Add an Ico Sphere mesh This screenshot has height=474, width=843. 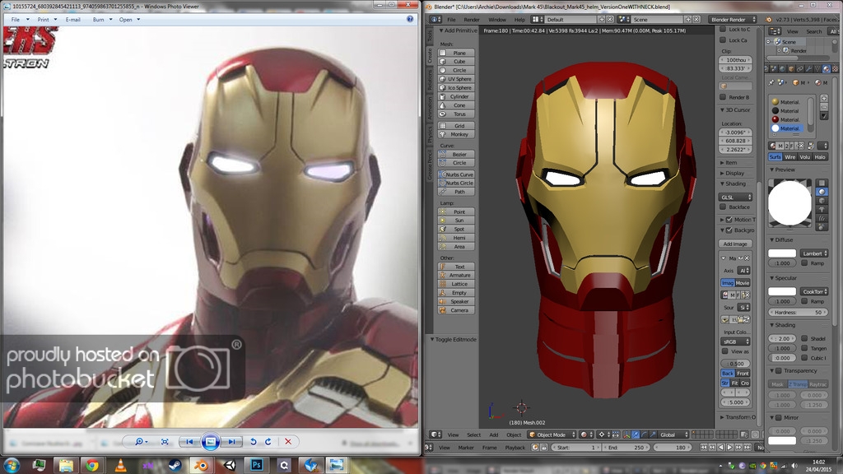pyautogui.click(x=456, y=87)
